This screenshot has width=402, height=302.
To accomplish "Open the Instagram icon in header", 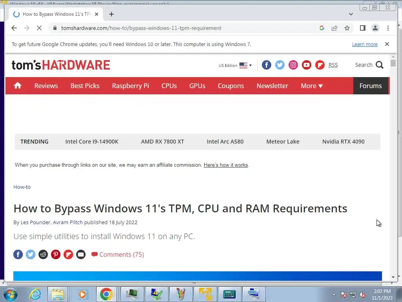I will tap(293, 65).
